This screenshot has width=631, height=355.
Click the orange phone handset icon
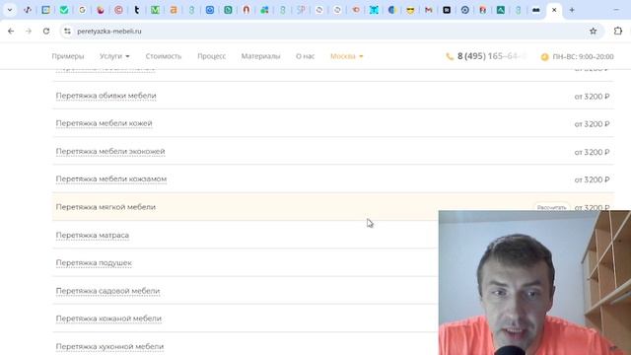[450, 57]
